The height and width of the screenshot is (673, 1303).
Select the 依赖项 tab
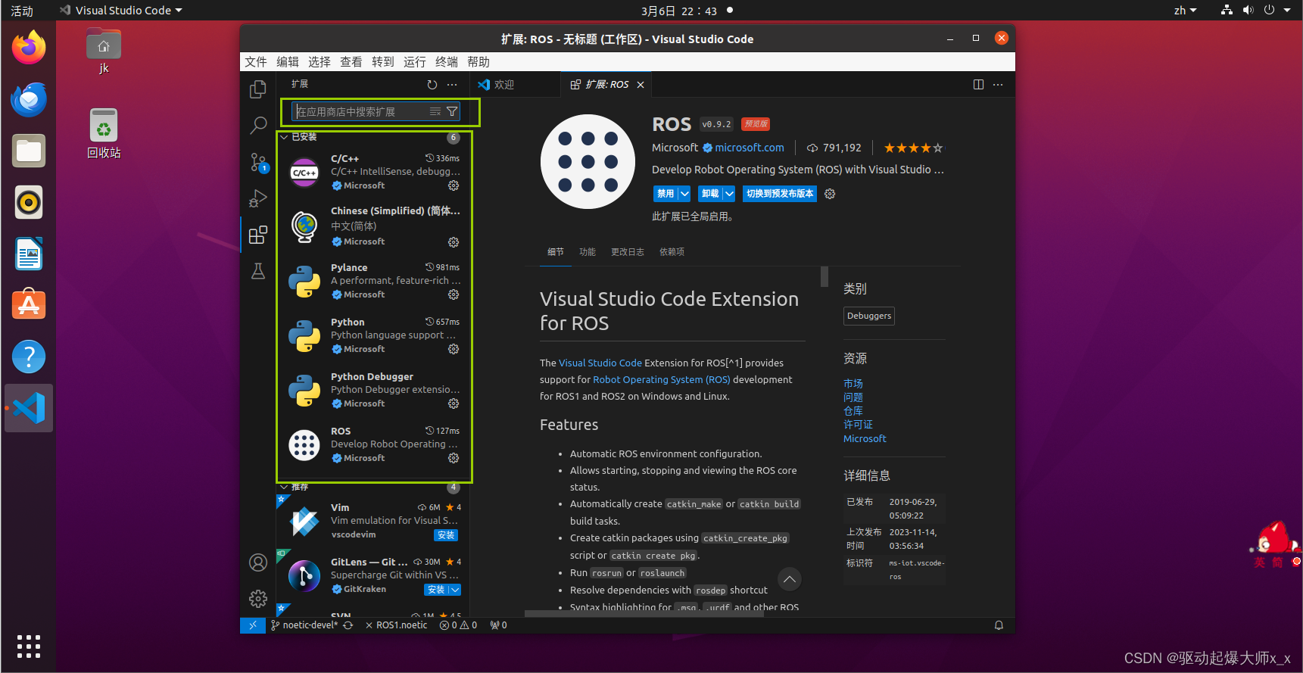[672, 252]
